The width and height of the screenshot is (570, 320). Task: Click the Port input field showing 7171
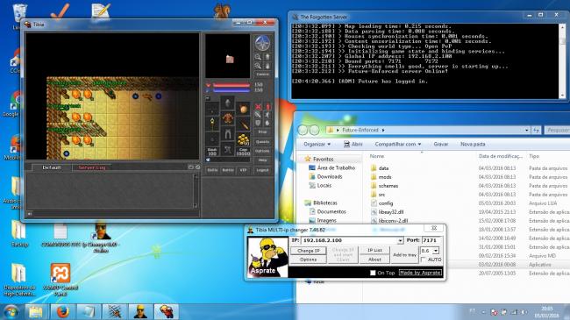coord(431,240)
